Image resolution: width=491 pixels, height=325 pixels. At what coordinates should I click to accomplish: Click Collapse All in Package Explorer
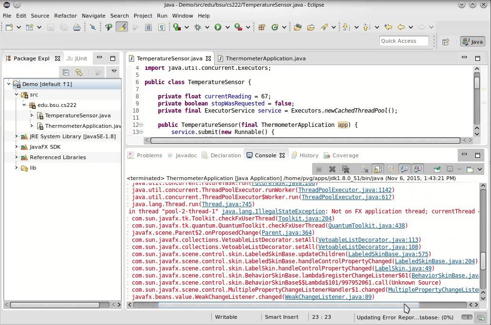tap(66, 73)
